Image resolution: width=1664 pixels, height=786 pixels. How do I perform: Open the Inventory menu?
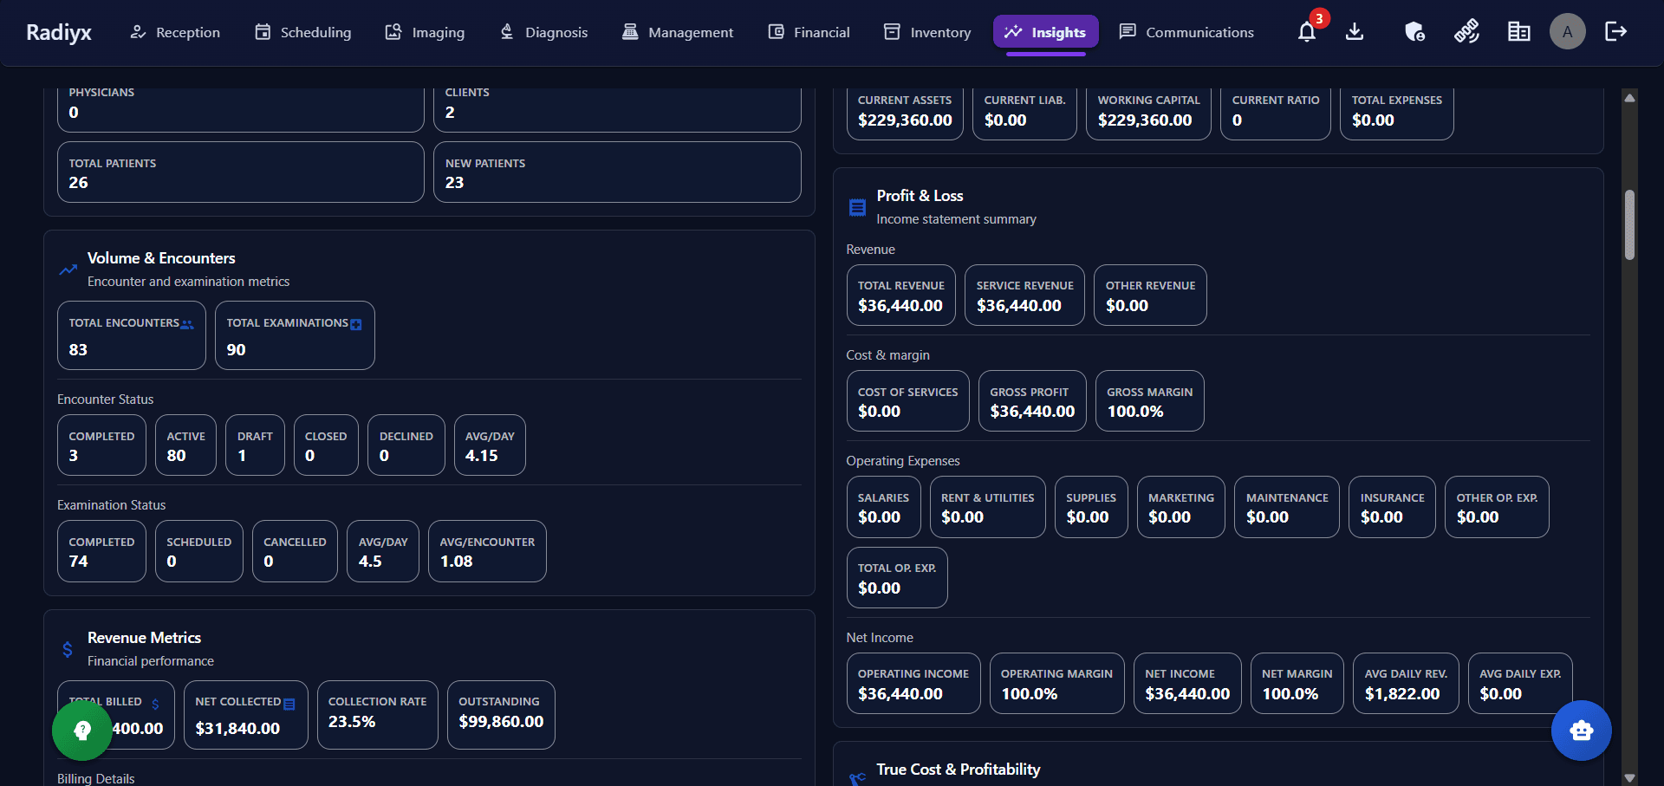click(x=927, y=32)
